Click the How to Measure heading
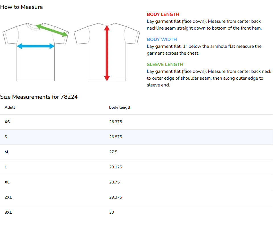This screenshot has width=279, height=225. click(21, 7)
